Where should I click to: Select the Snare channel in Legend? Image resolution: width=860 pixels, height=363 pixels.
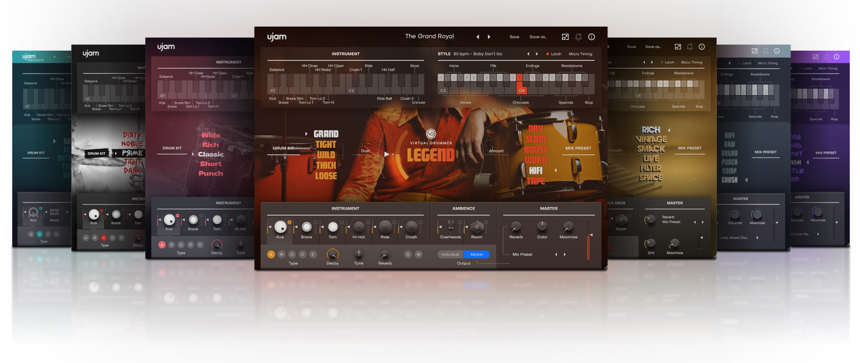pyautogui.click(x=306, y=226)
